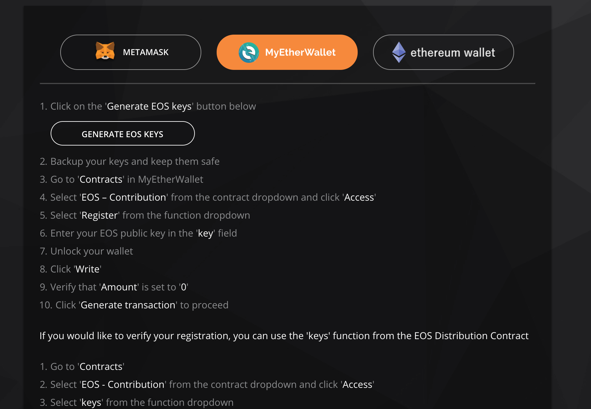The image size is (591, 409).
Task: Click 'Contracts' in the verification steps
Action: click(101, 366)
